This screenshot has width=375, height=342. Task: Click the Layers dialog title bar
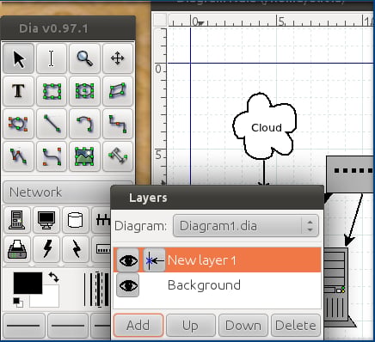[218, 198]
